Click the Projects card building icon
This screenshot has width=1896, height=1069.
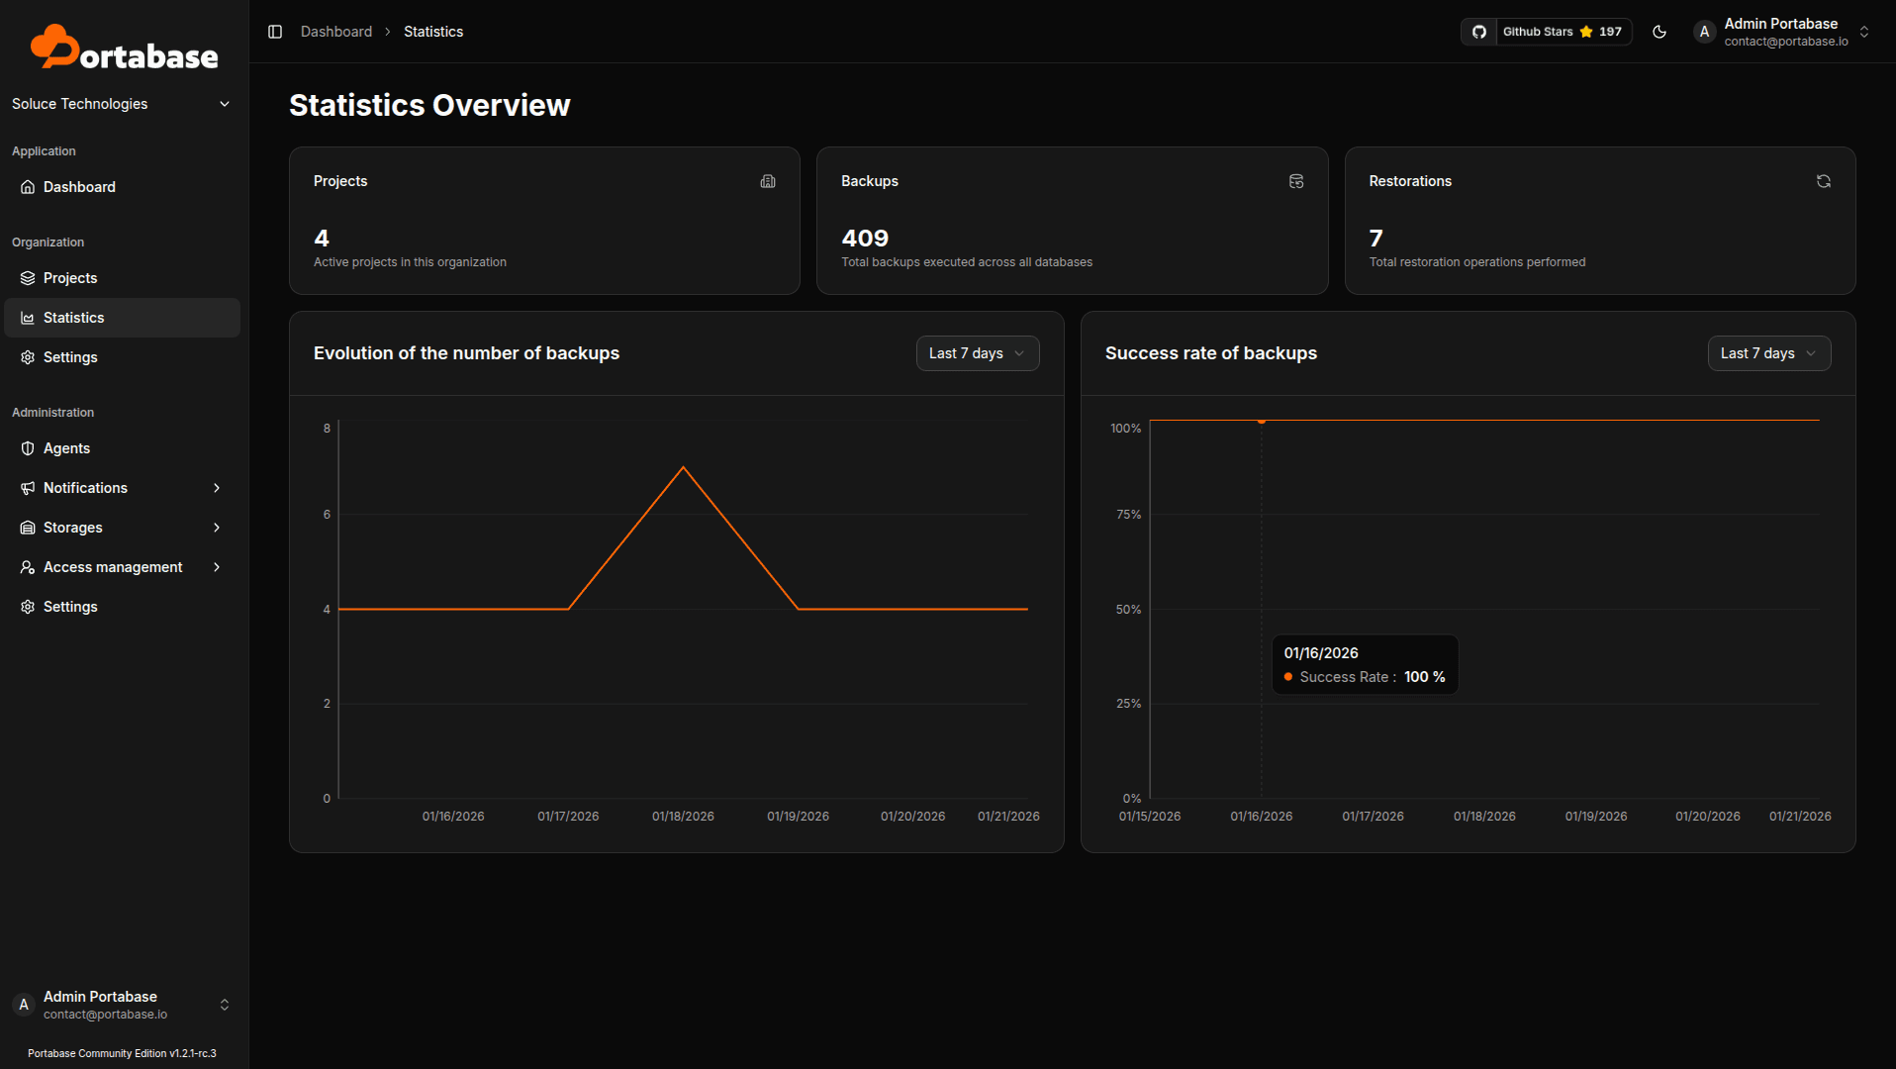point(768,181)
